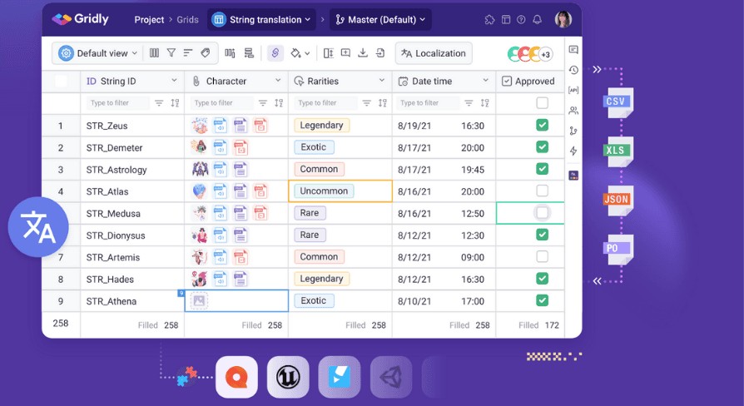
Task: Open String ID column dropdown arrow
Action: click(x=174, y=81)
